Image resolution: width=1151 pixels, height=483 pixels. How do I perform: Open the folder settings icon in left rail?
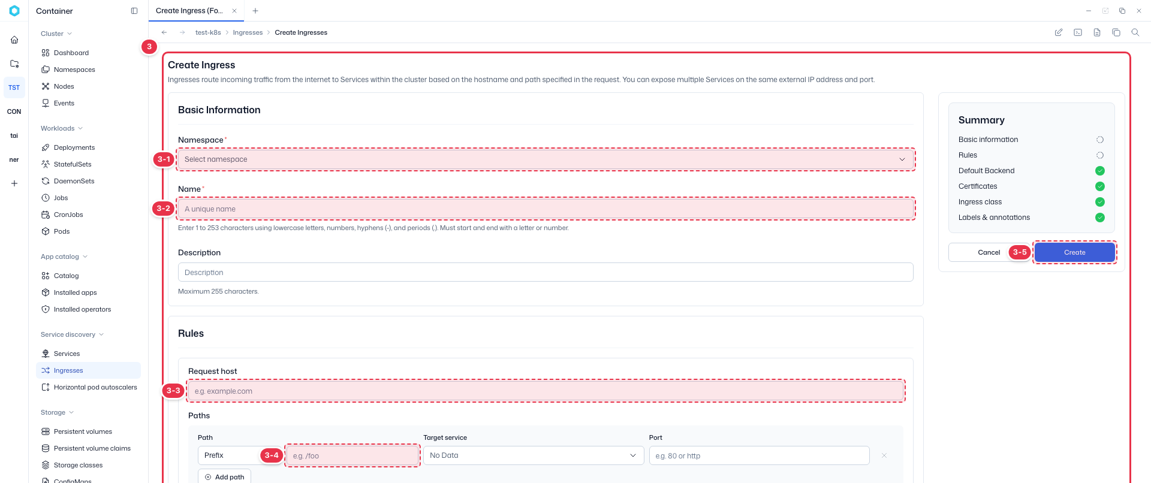click(x=14, y=64)
